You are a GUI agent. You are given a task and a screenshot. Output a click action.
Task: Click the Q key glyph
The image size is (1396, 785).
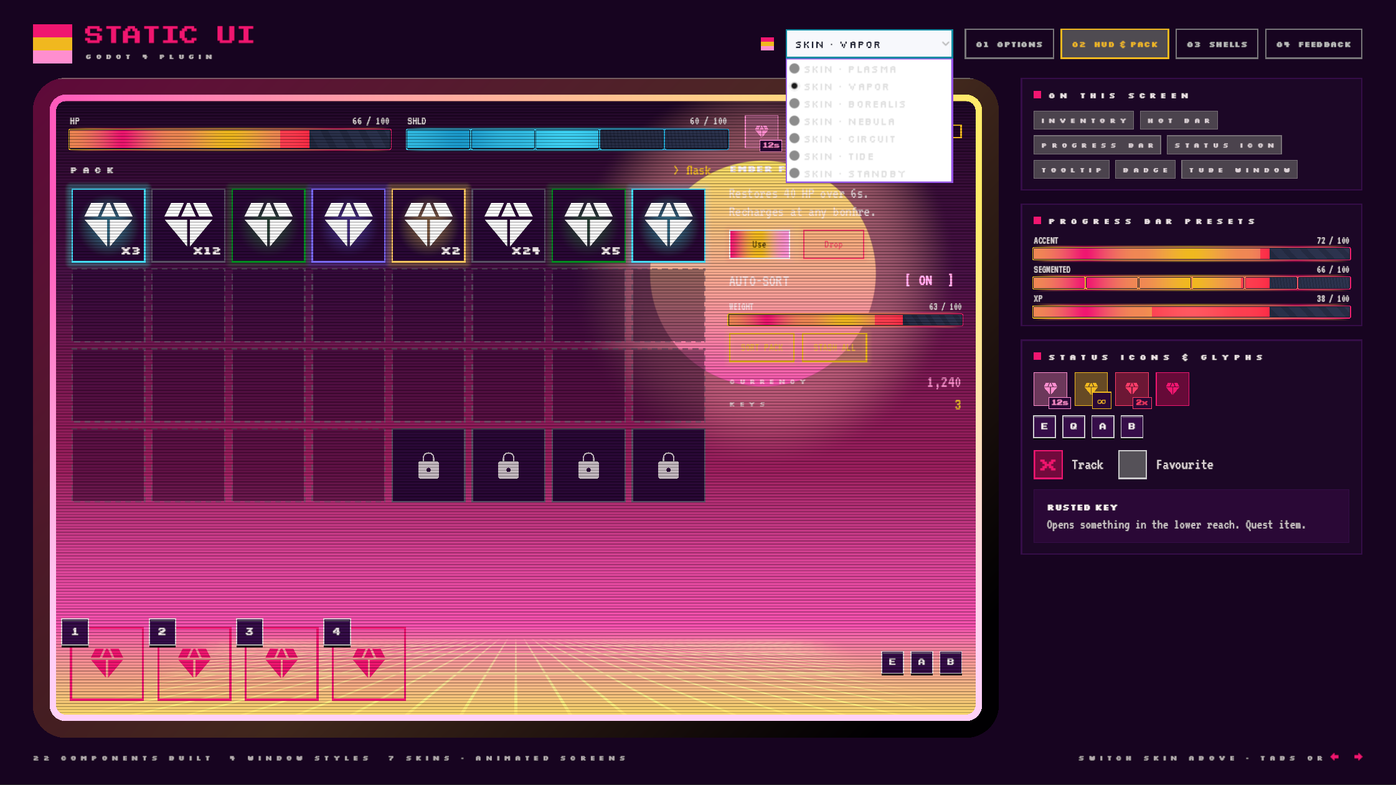(1073, 426)
